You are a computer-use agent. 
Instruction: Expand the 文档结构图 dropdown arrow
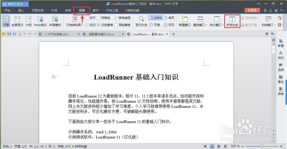[x=82, y=25]
